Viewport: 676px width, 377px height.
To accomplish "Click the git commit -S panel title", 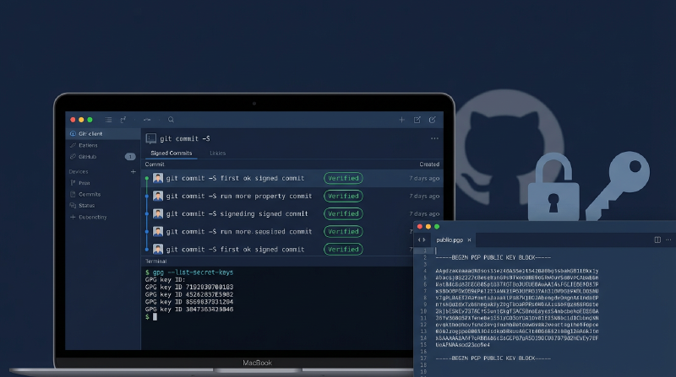I will click(185, 138).
